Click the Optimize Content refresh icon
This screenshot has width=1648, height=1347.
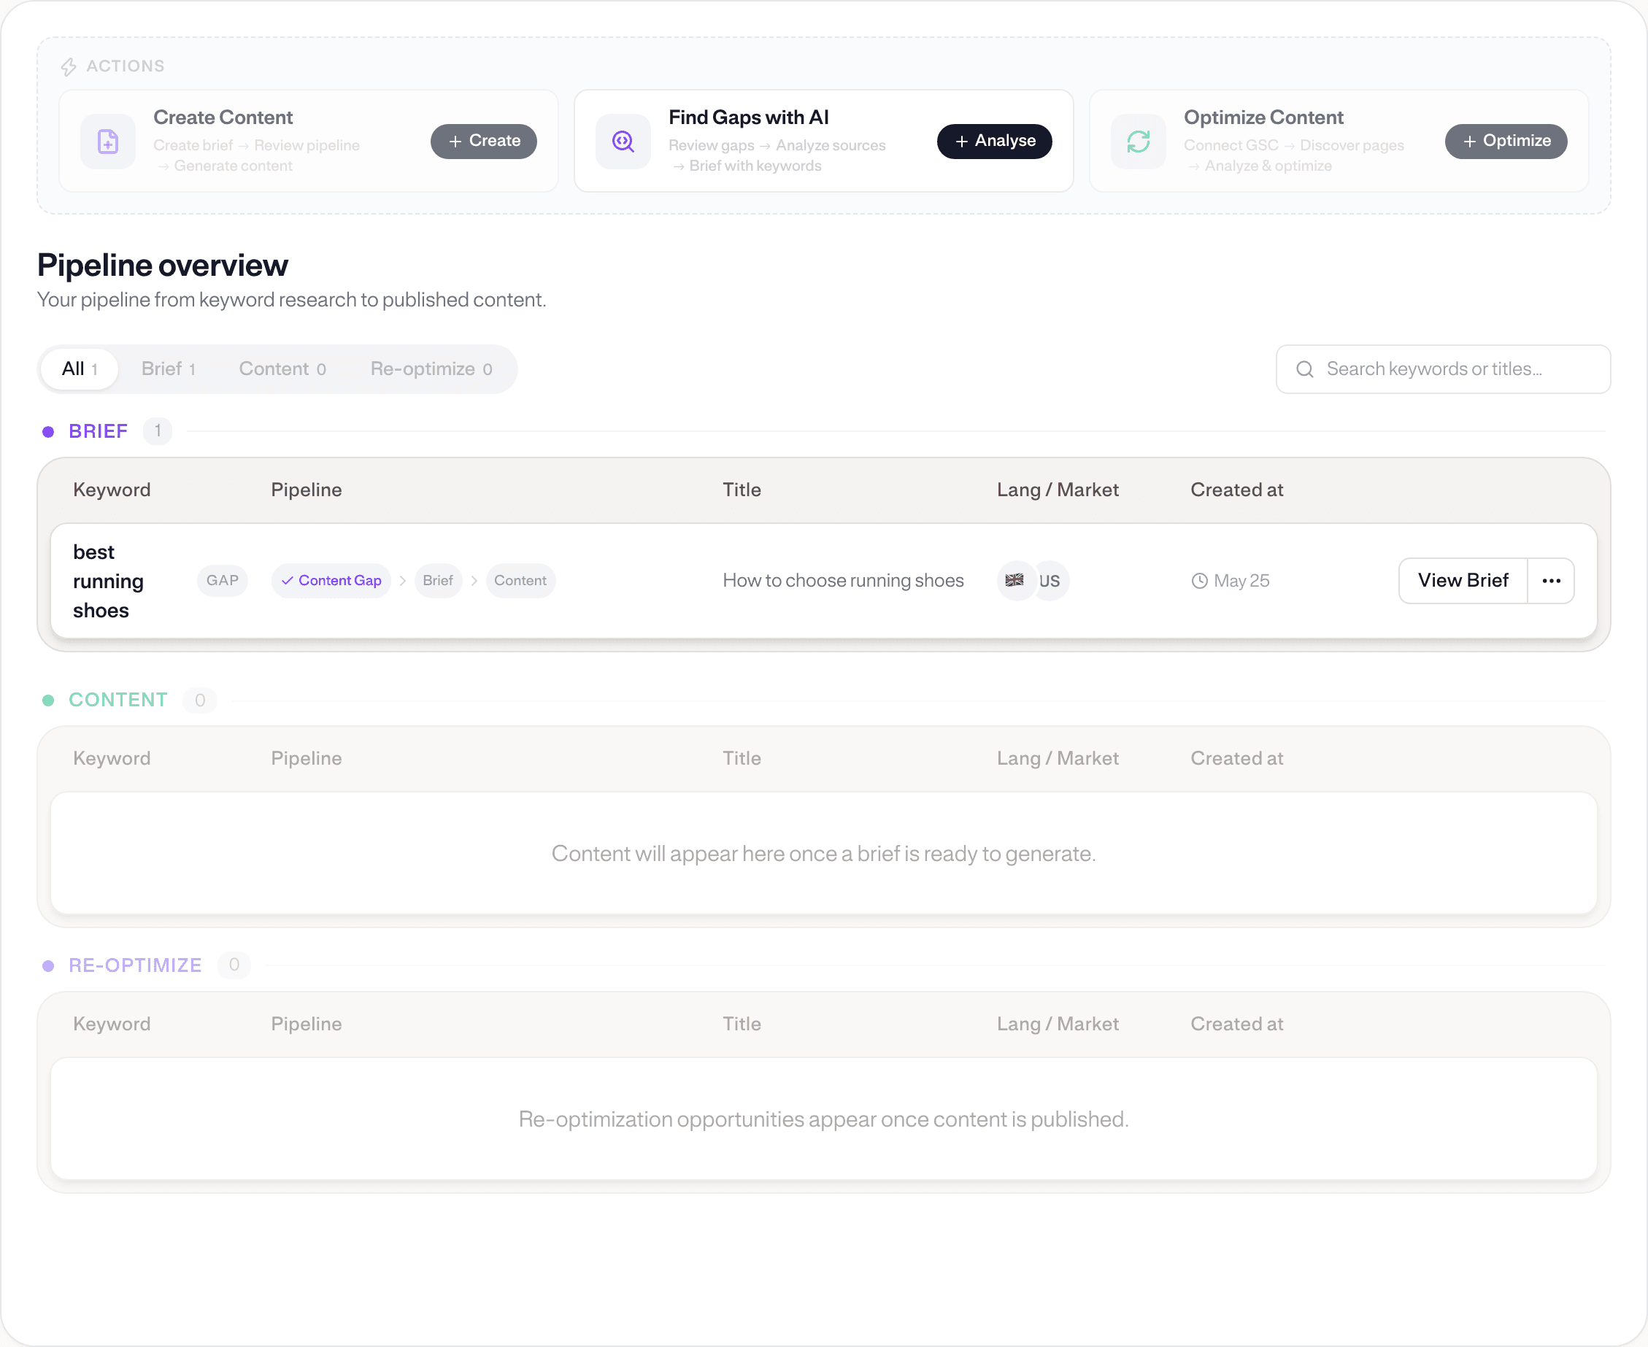1139,142
